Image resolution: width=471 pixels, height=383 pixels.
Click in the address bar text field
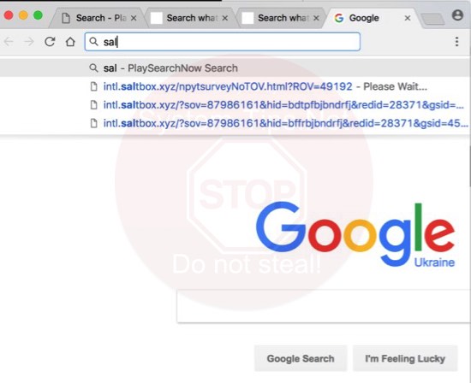click(x=223, y=42)
